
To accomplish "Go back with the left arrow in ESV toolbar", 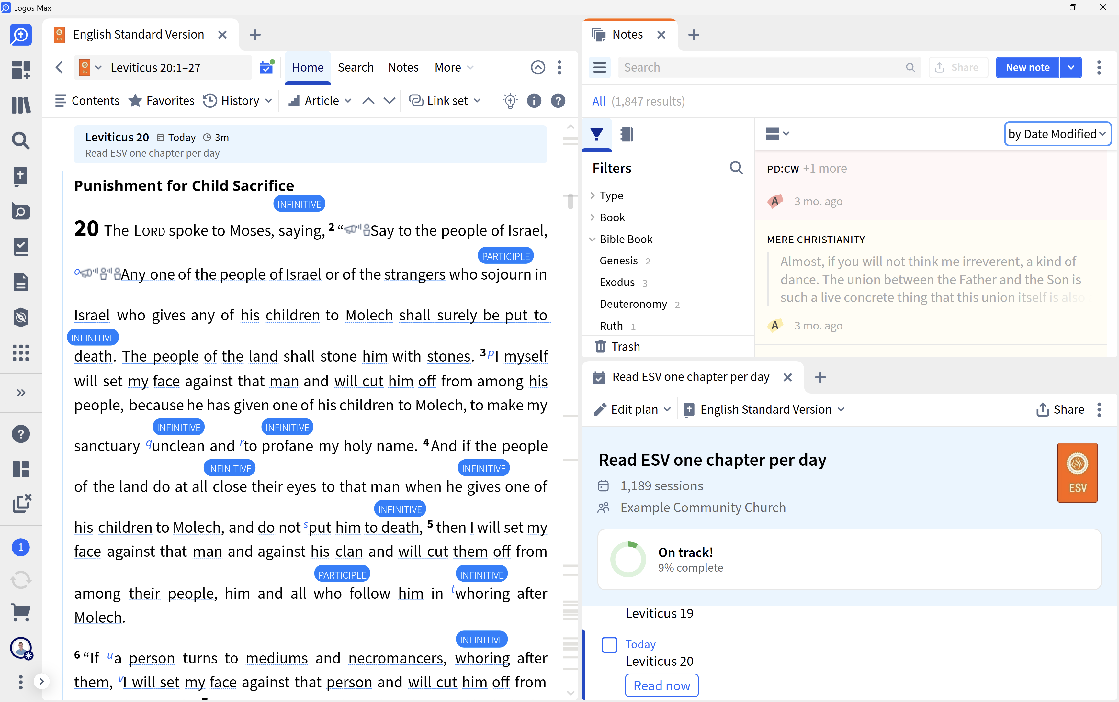I will click(59, 68).
